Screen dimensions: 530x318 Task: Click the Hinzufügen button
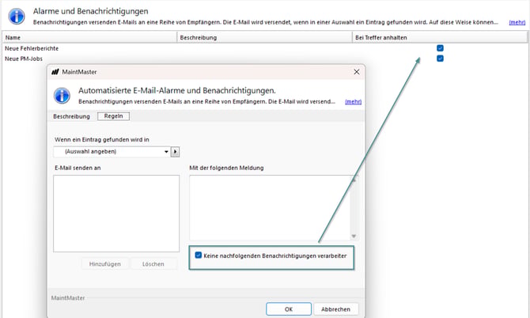click(104, 264)
